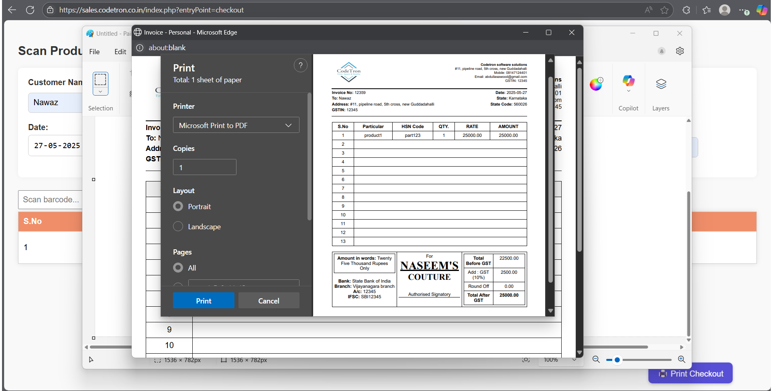
Task: Click Date field 27-05-2025
Action: 55,145
